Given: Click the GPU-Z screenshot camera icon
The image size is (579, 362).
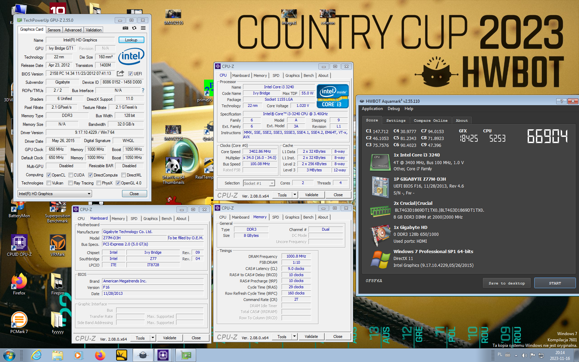Looking at the screenshot, I should tap(125, 28).
